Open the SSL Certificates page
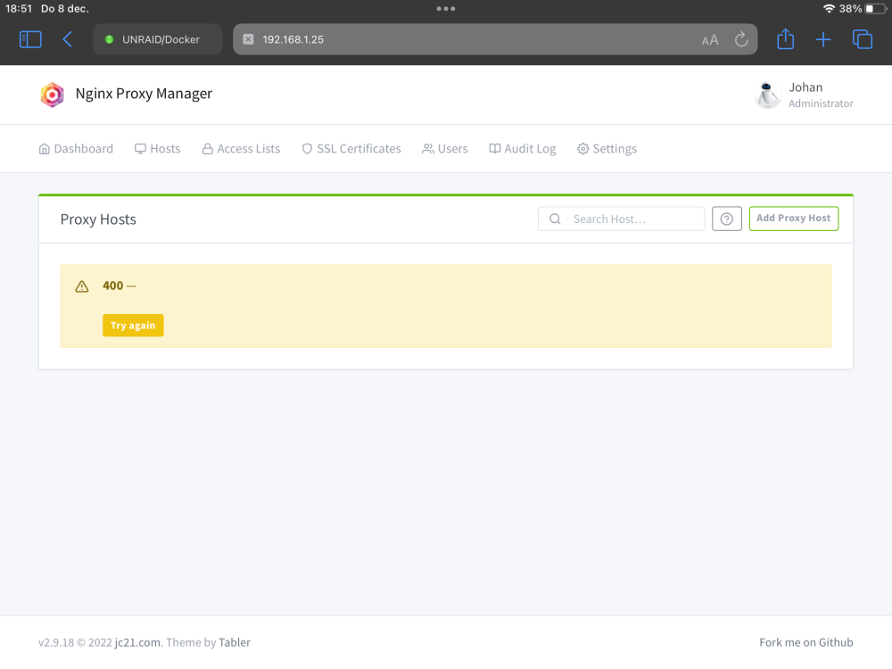 click(351, 148)
